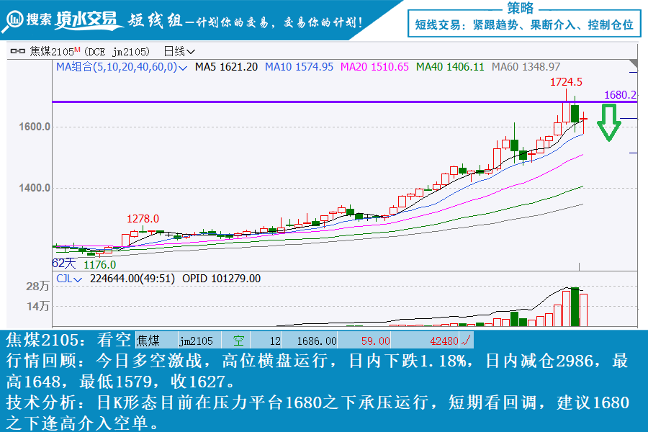Click the jm2105 cell in position row
This screenshot has width=648, height=432.
click(x=196, y=341)
